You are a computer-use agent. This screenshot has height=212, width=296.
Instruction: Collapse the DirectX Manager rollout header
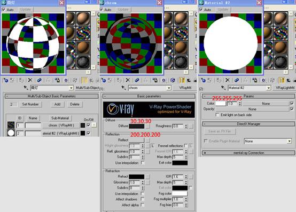pyautogui.click(x=248, y=124)
